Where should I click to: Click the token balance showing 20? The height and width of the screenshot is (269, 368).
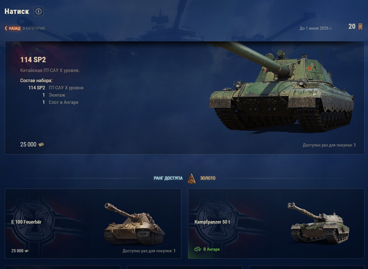point(352,27)
